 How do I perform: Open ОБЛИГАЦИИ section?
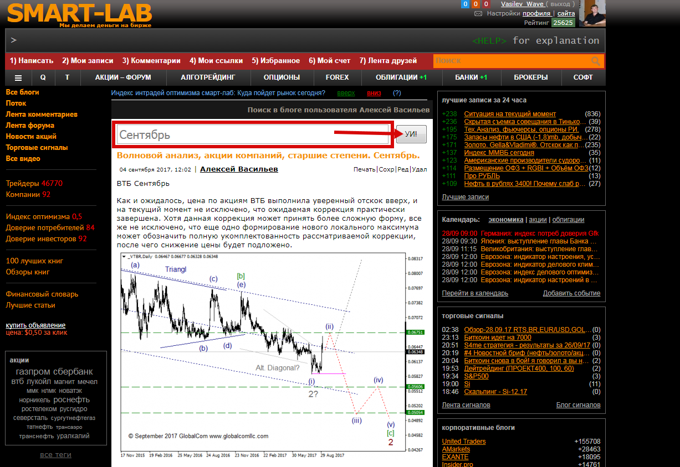[401, 77]
